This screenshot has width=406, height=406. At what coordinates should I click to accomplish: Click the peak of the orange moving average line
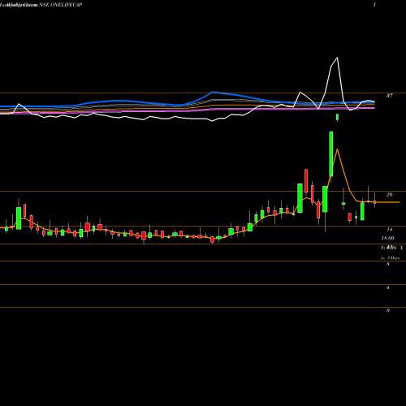[x=337, y=149]
